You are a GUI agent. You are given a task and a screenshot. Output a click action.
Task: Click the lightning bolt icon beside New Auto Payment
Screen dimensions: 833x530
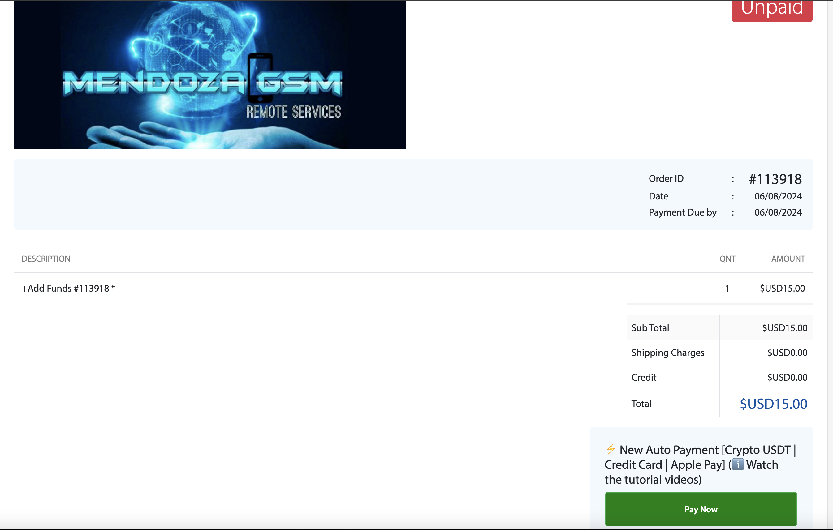611,449
